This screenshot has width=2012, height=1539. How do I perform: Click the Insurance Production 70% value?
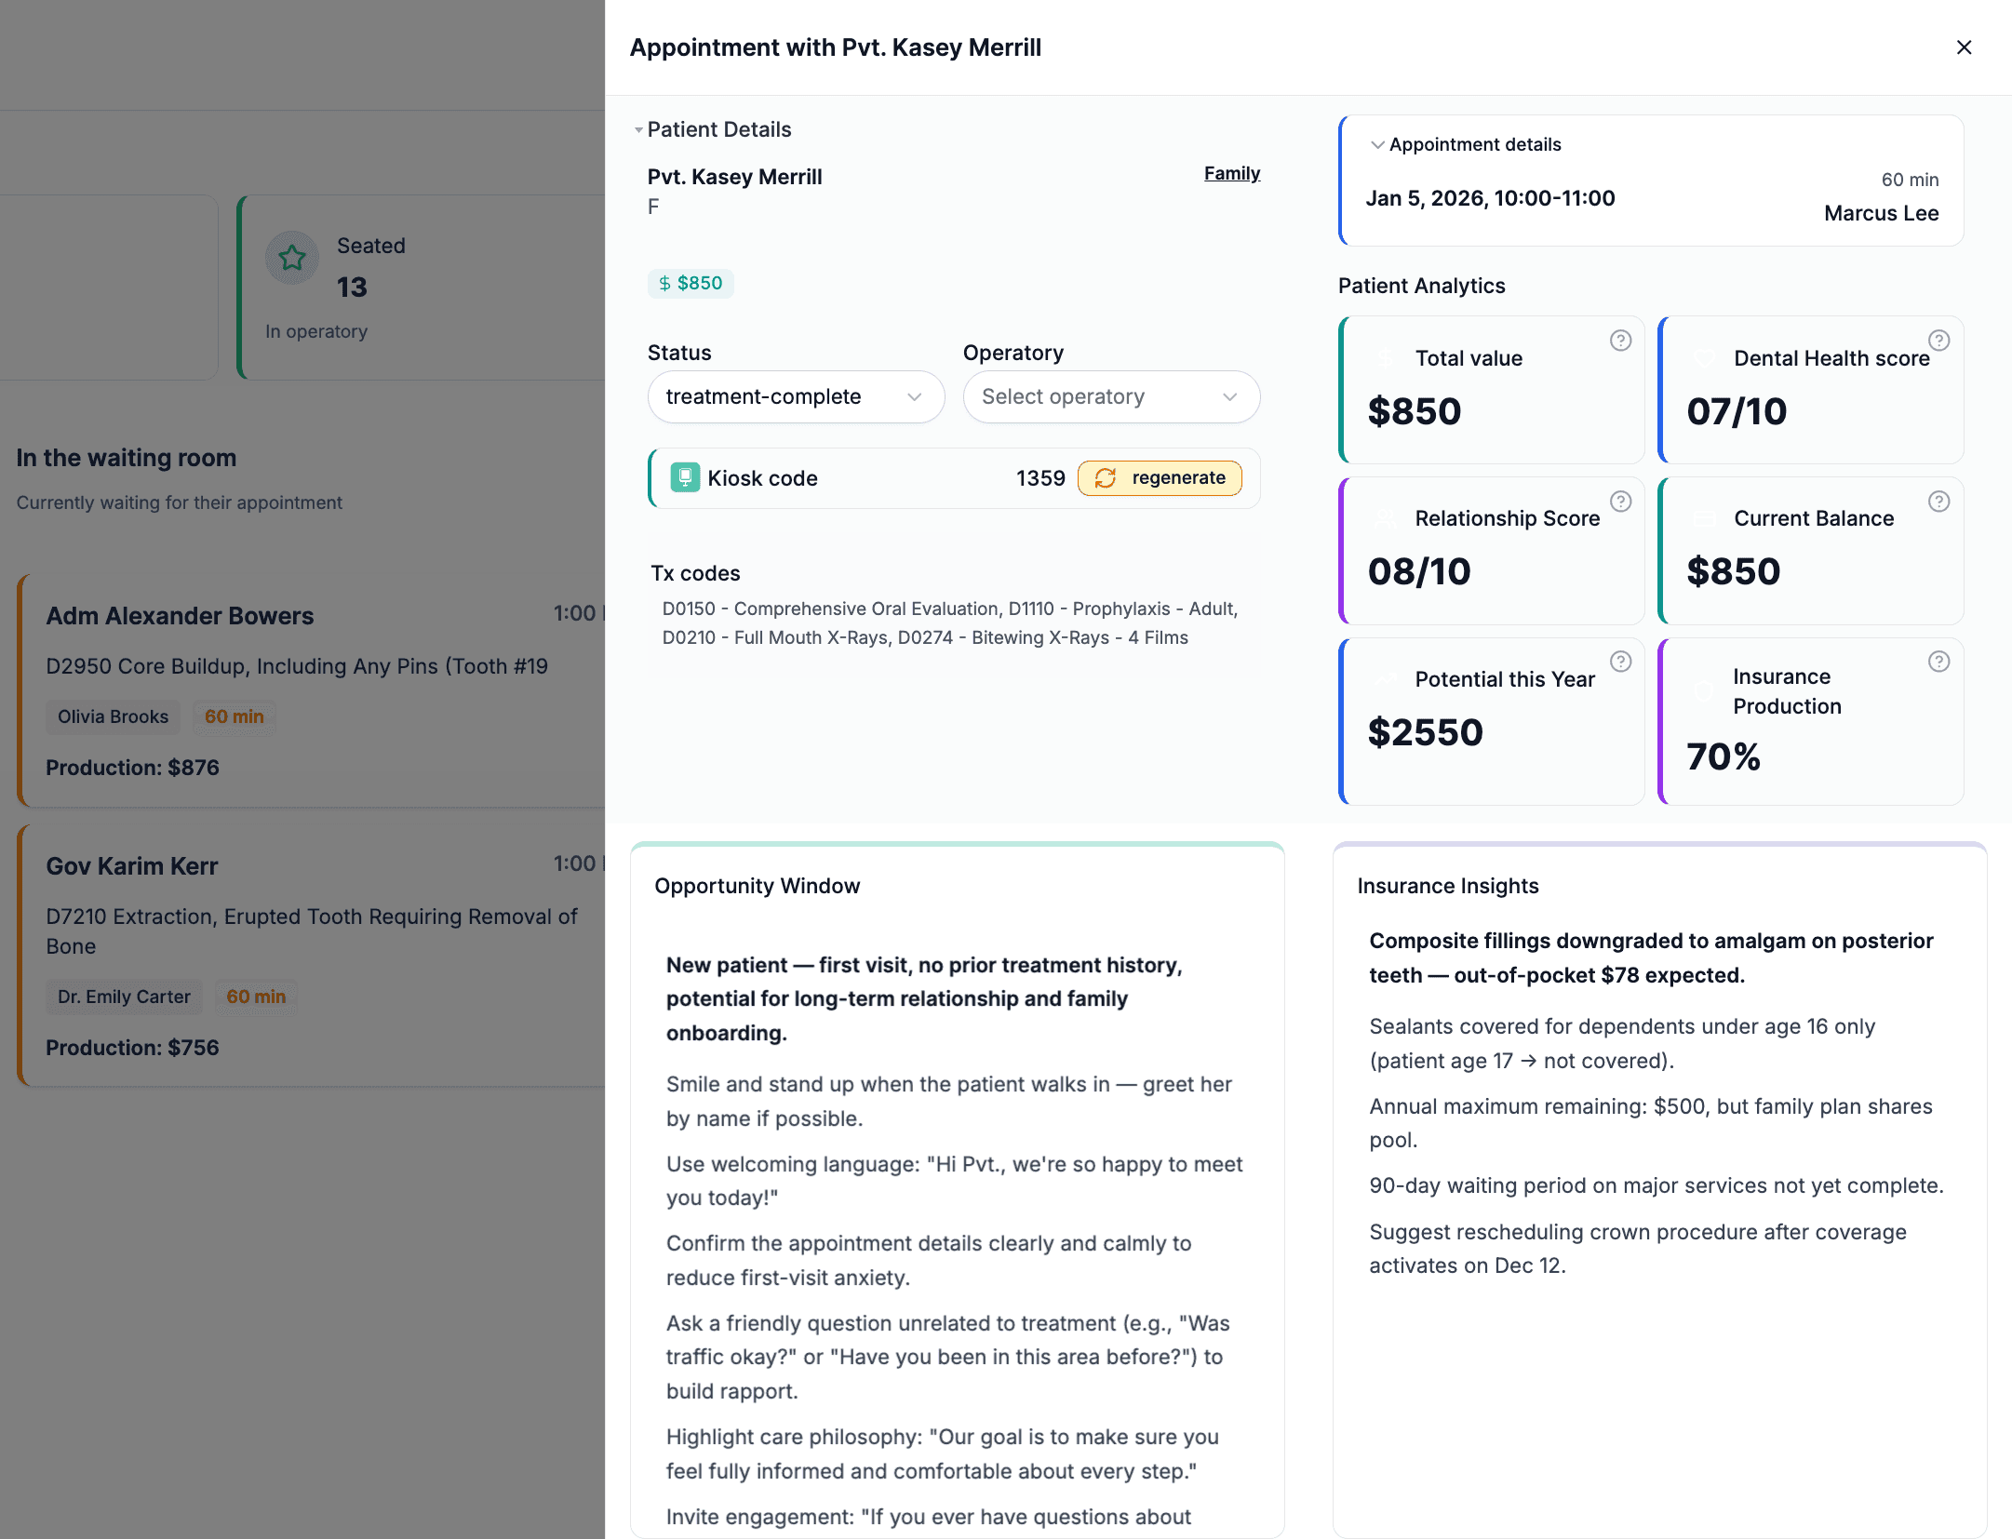pos(1723,757)
